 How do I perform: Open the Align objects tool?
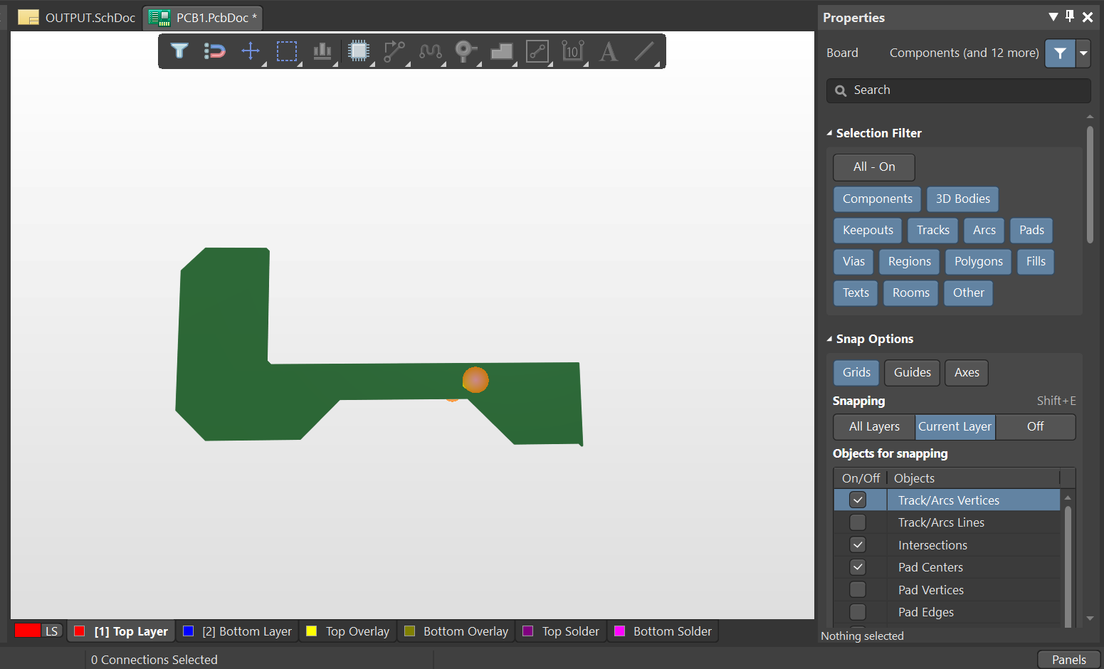point(322,51)
